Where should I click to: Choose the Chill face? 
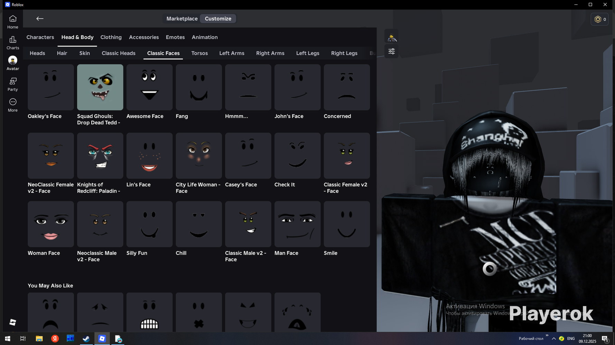click(199, 224)
